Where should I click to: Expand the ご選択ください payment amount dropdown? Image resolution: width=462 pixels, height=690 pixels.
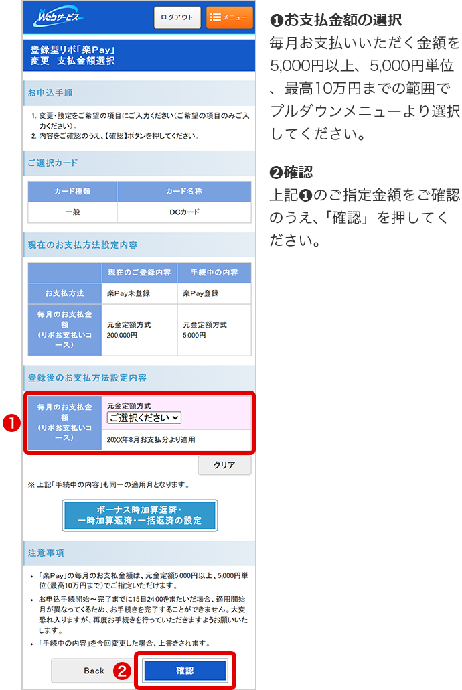click(144, 417)
